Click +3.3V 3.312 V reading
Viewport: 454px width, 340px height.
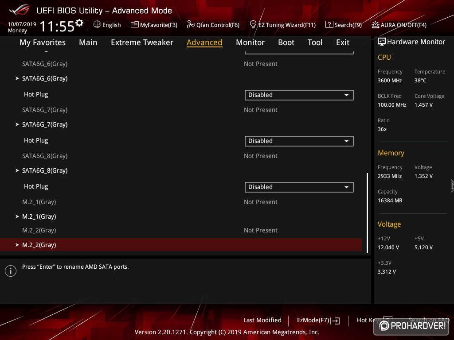387,272
